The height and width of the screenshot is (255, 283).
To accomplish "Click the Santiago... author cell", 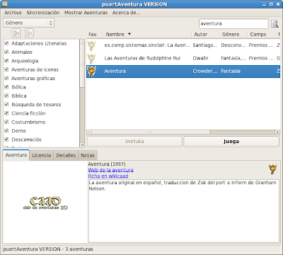I will 204,45.
